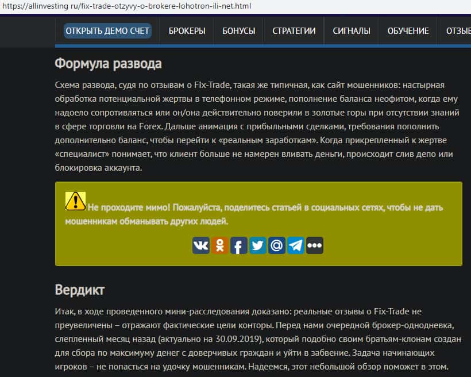Click text 'мошенникам обманывать других людей.'

click(x=146, y=222)
